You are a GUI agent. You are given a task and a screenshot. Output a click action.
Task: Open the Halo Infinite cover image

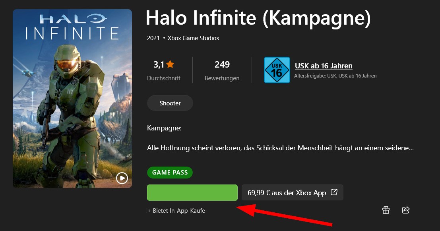(x=72, y=99)
